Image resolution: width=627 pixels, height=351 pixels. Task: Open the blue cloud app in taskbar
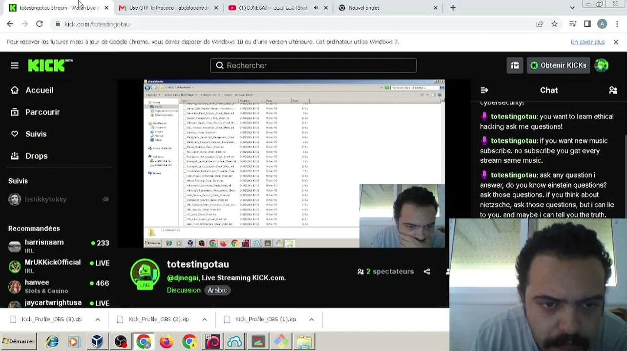click(235, 342)
